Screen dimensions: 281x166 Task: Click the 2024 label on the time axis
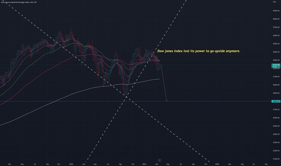217,164
